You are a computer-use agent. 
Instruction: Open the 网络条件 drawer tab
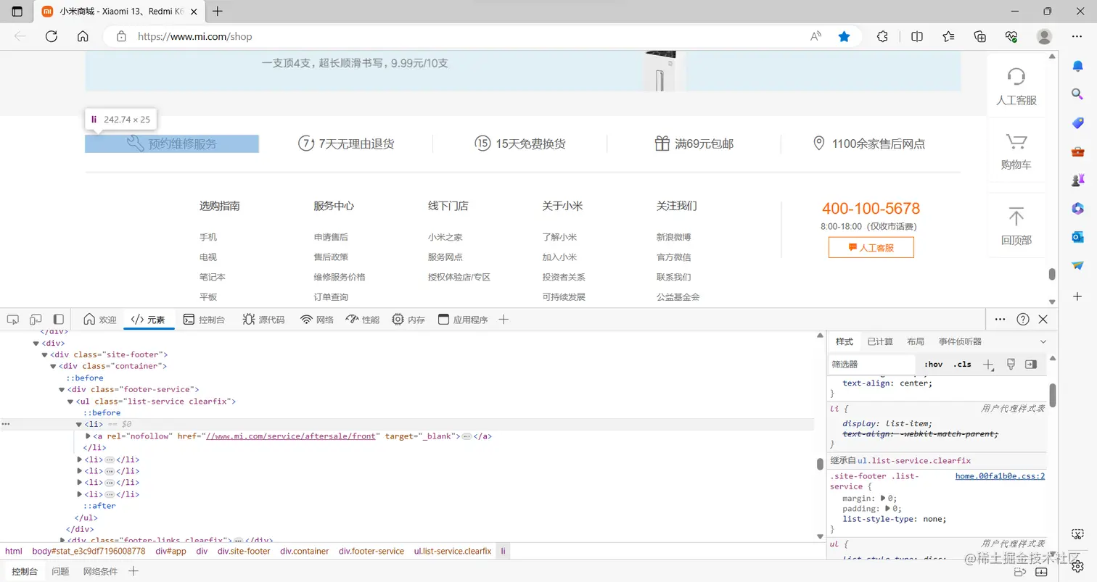[100, 571]
